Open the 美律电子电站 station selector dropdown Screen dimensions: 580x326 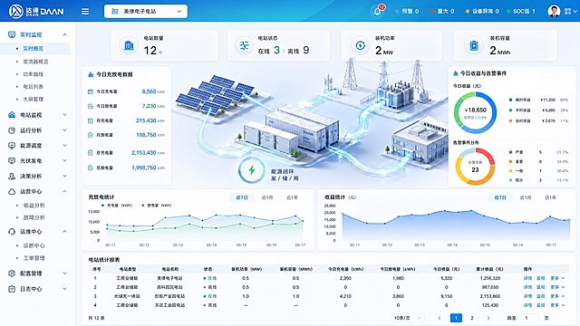(x=146, y=12)
